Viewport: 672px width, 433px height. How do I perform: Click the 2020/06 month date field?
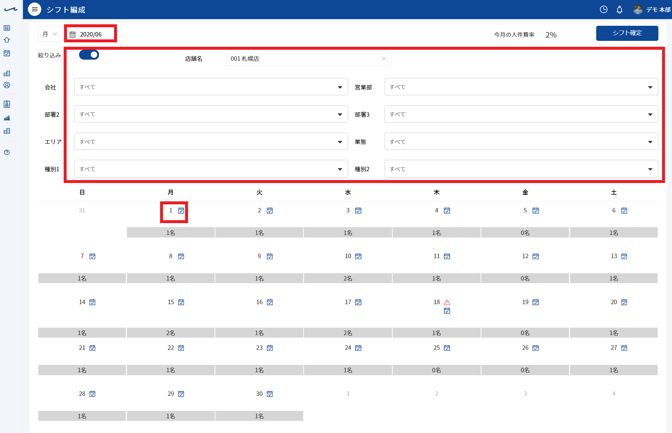click(x=91, y=34)
